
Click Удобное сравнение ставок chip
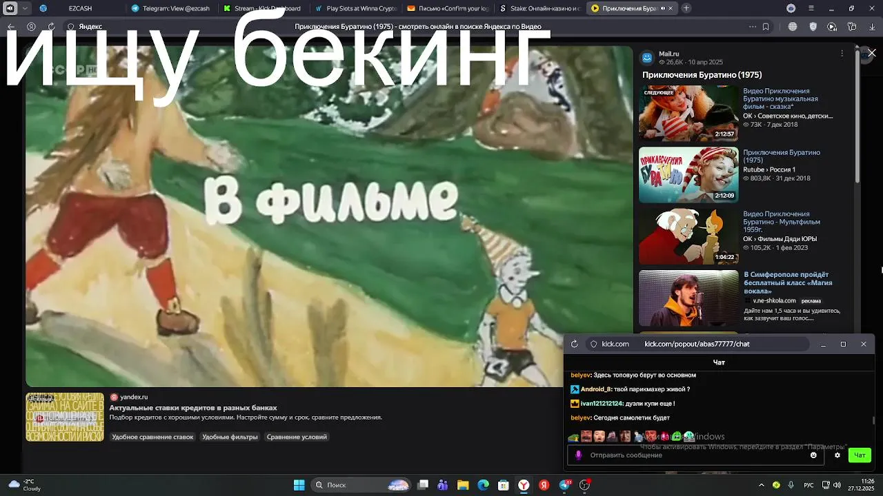(x=152, y=437)
